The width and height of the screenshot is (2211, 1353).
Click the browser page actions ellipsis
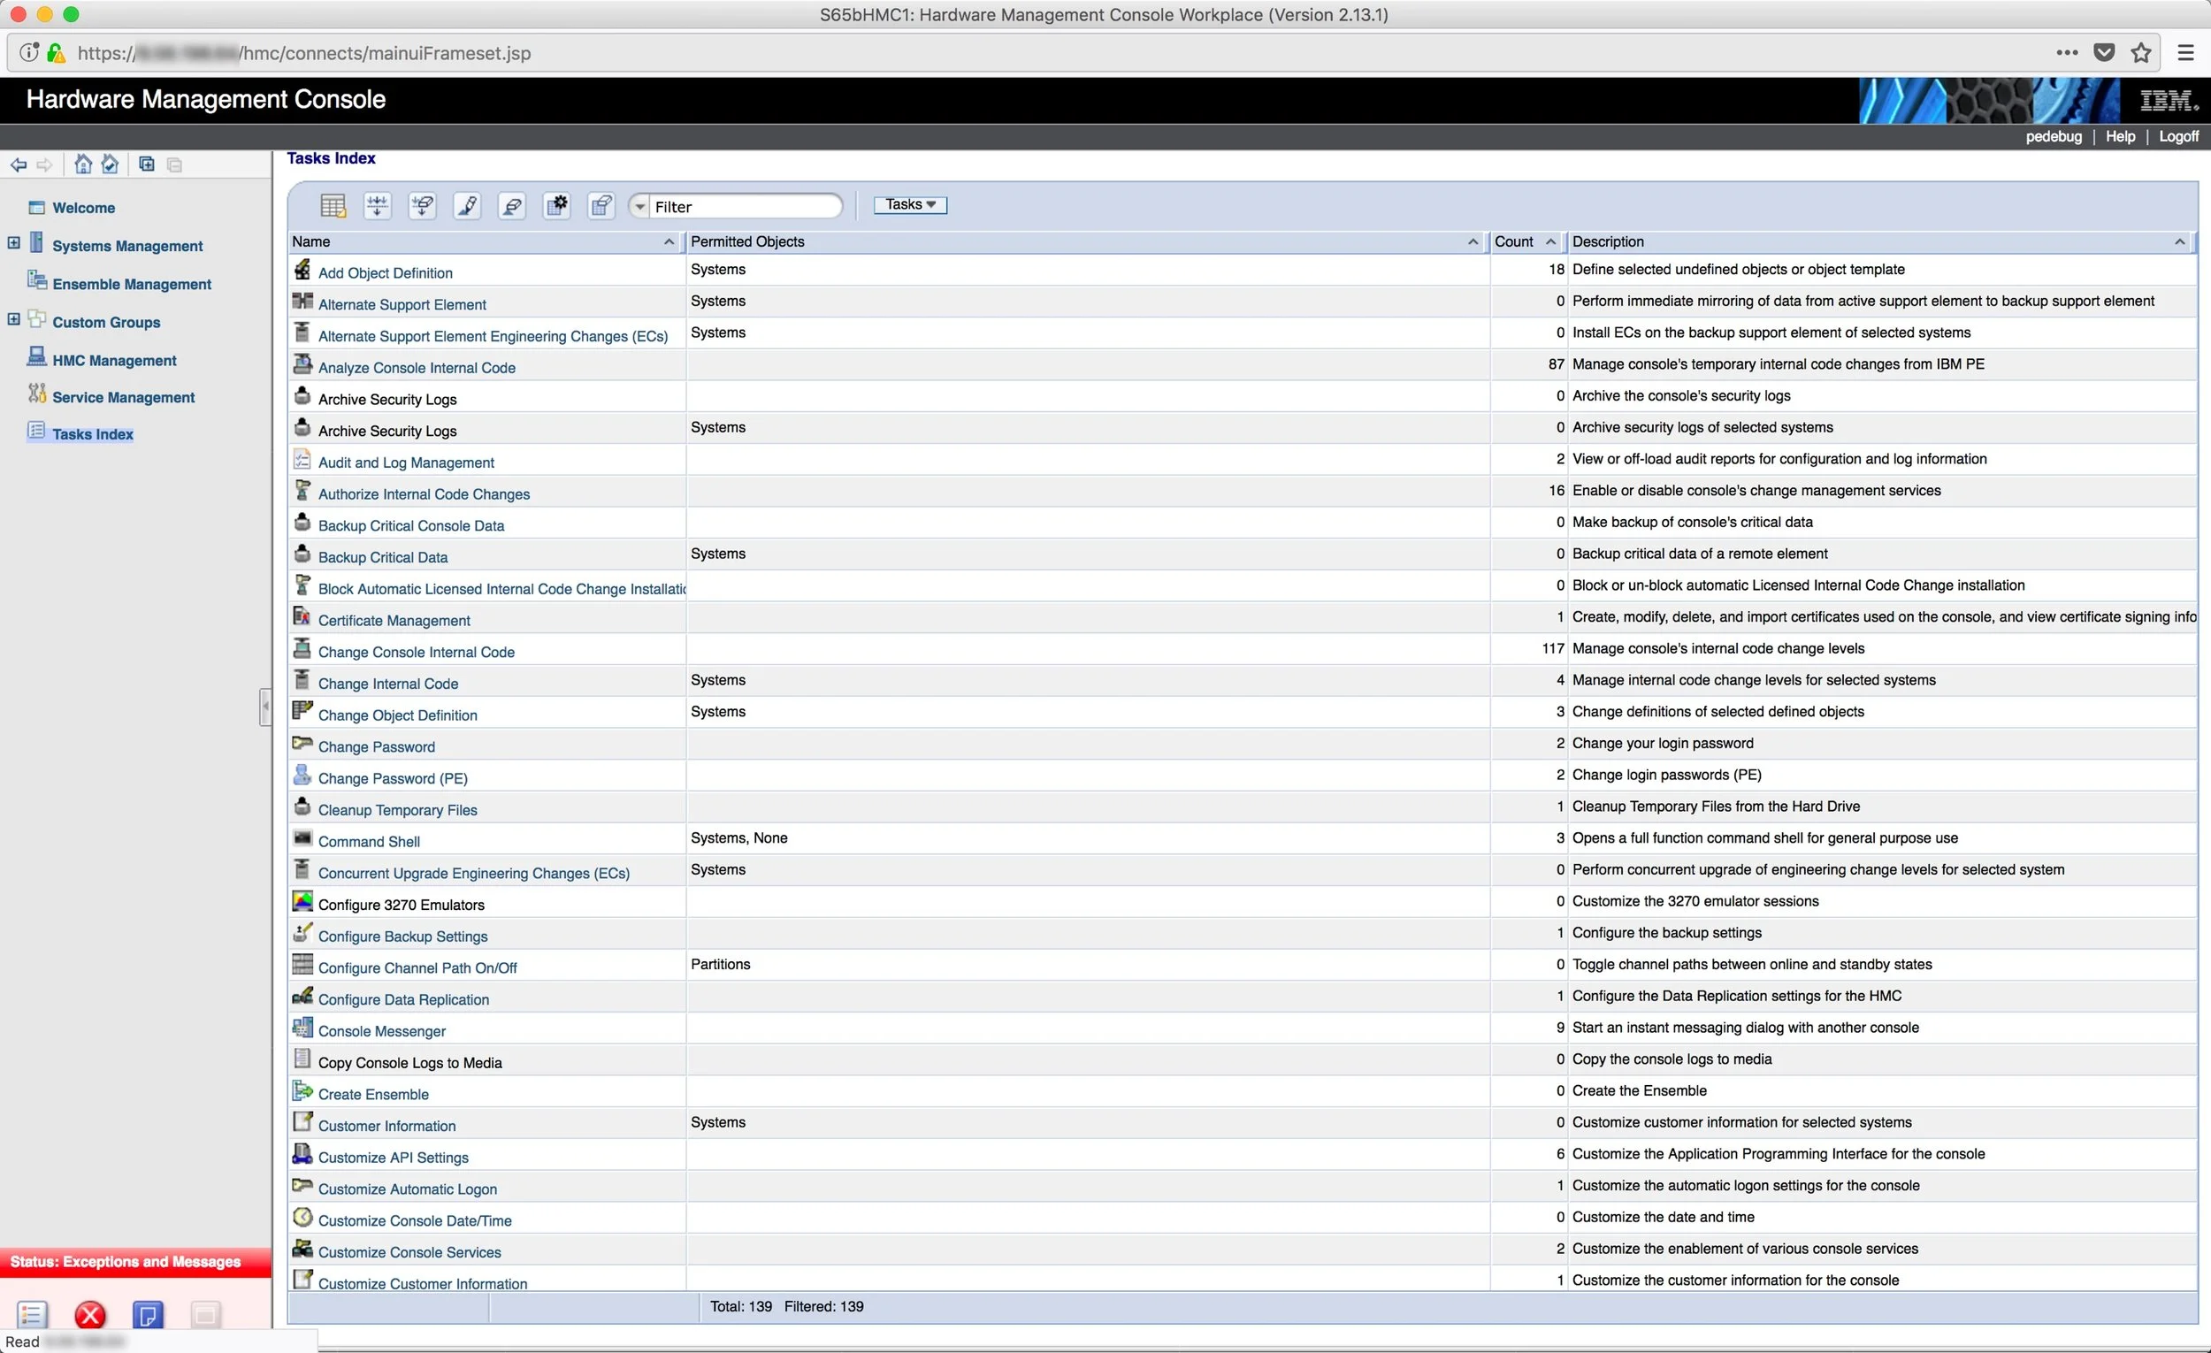click(x=2067, y=53)
